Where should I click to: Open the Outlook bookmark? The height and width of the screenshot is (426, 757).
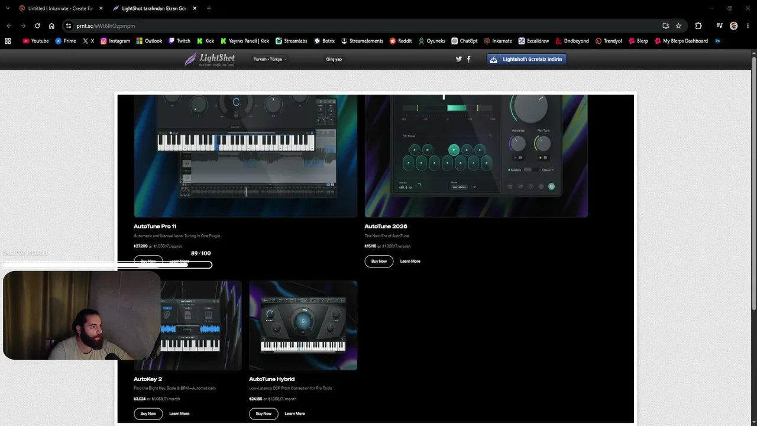tap(149, 41)
